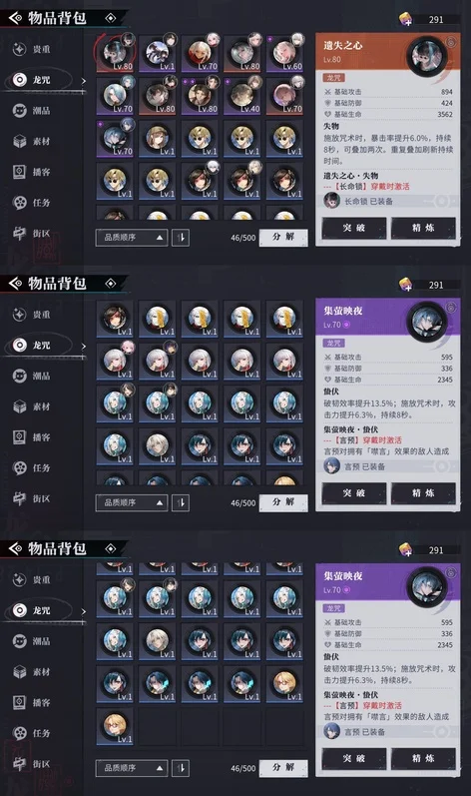This screenshot has width=471, height=796.
Task: Toggle sort direction button beside 品质顺序 in top screen
Action: tap(181, 237)
